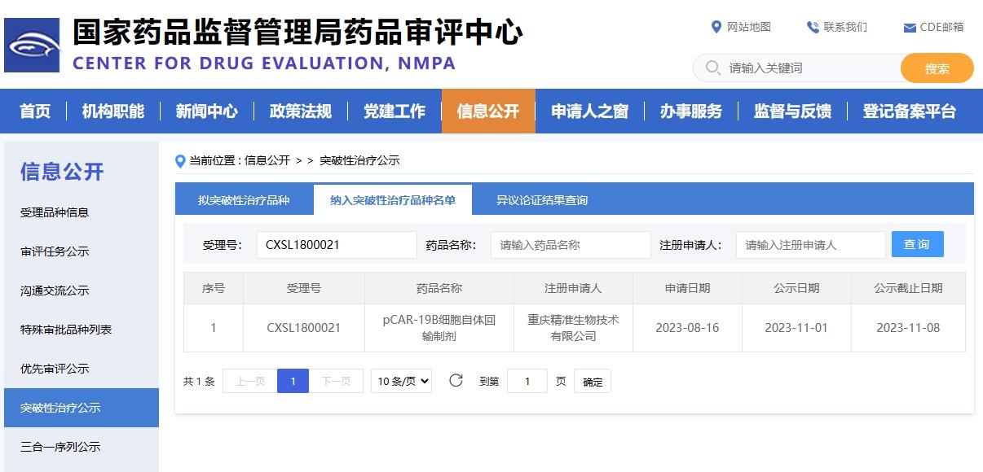Click the CDE logo icon
This screenshot has width=983, height=472.
33,46
